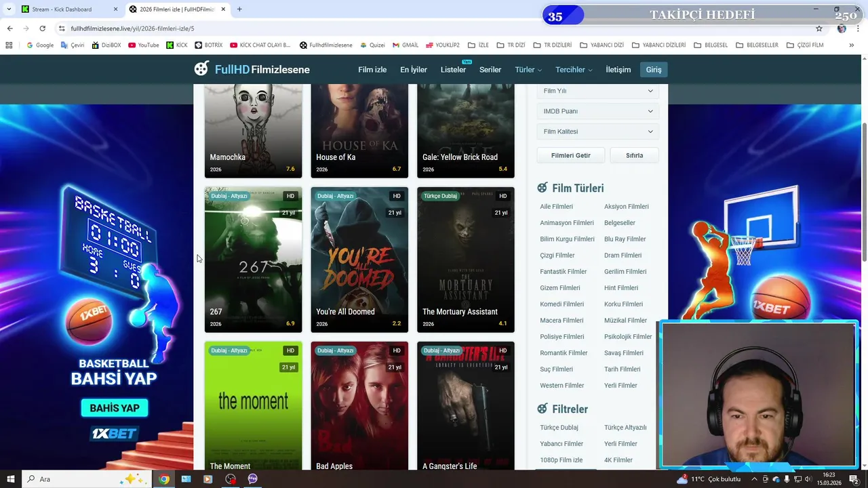Reload the page with the refresh icon
The width and height of the screenshot is (868, 488).
pos(42,28)
